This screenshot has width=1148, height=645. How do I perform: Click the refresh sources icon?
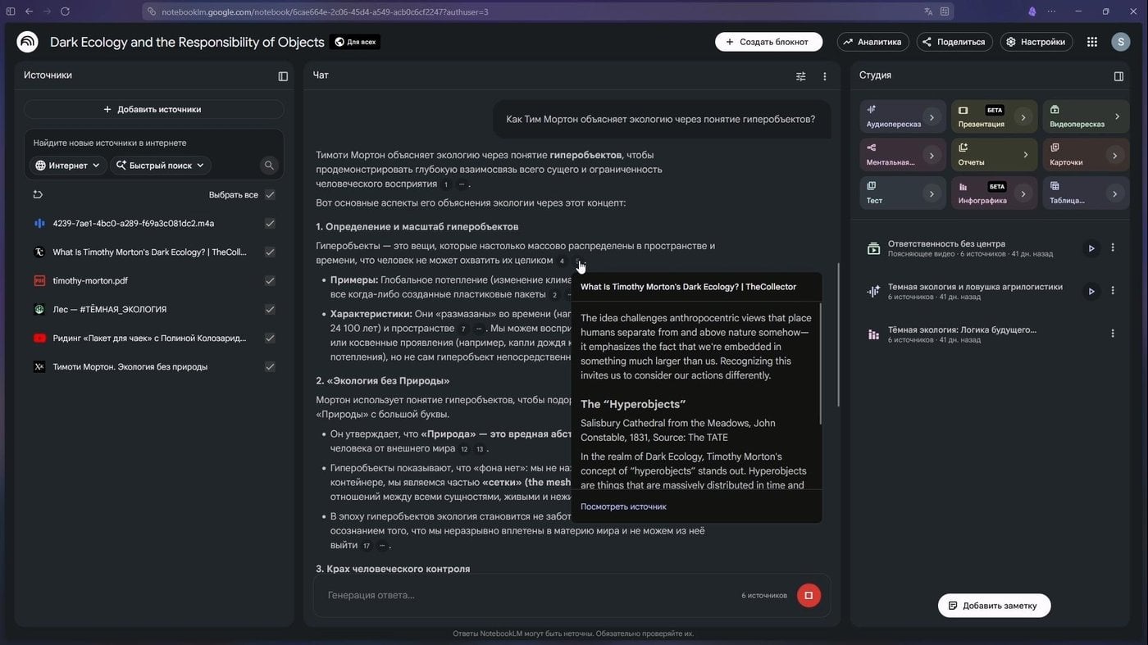click(x=38, y=194)
